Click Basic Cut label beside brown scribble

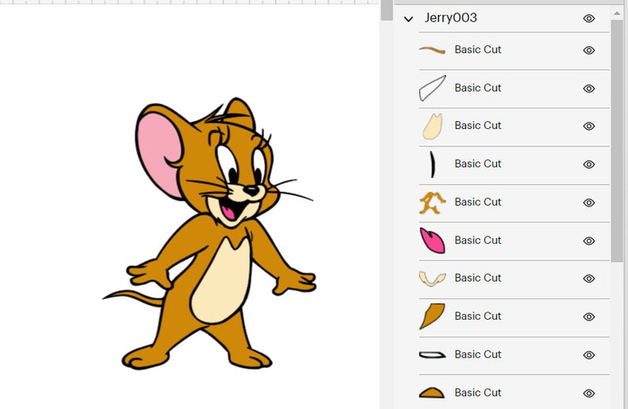[478, 202]
